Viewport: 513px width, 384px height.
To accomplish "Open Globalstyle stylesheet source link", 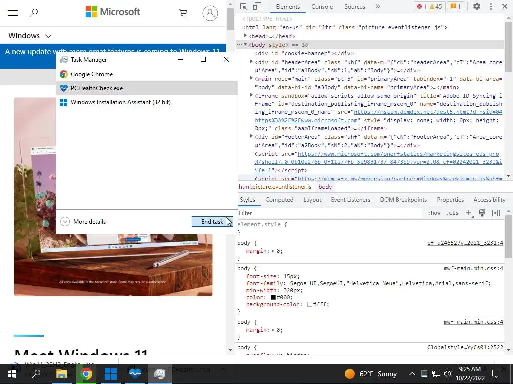I will (465, 348).
